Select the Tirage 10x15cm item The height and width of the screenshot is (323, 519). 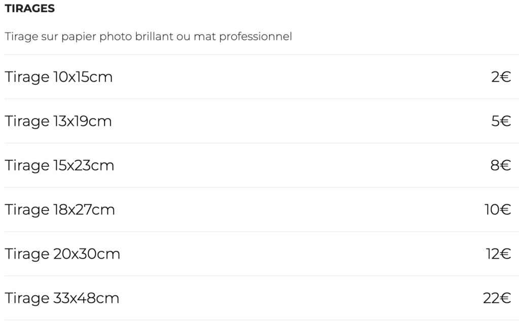pos(59,77)
